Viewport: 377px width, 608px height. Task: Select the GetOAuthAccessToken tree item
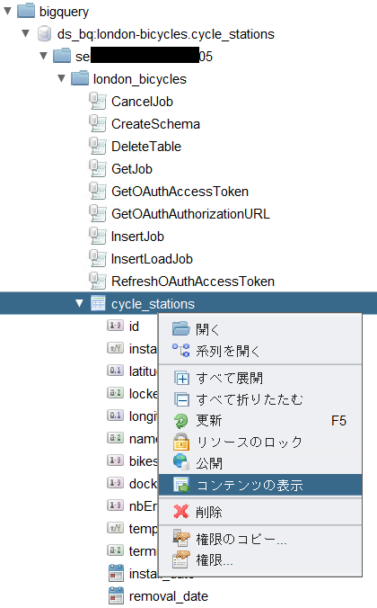tap(180, 192)
